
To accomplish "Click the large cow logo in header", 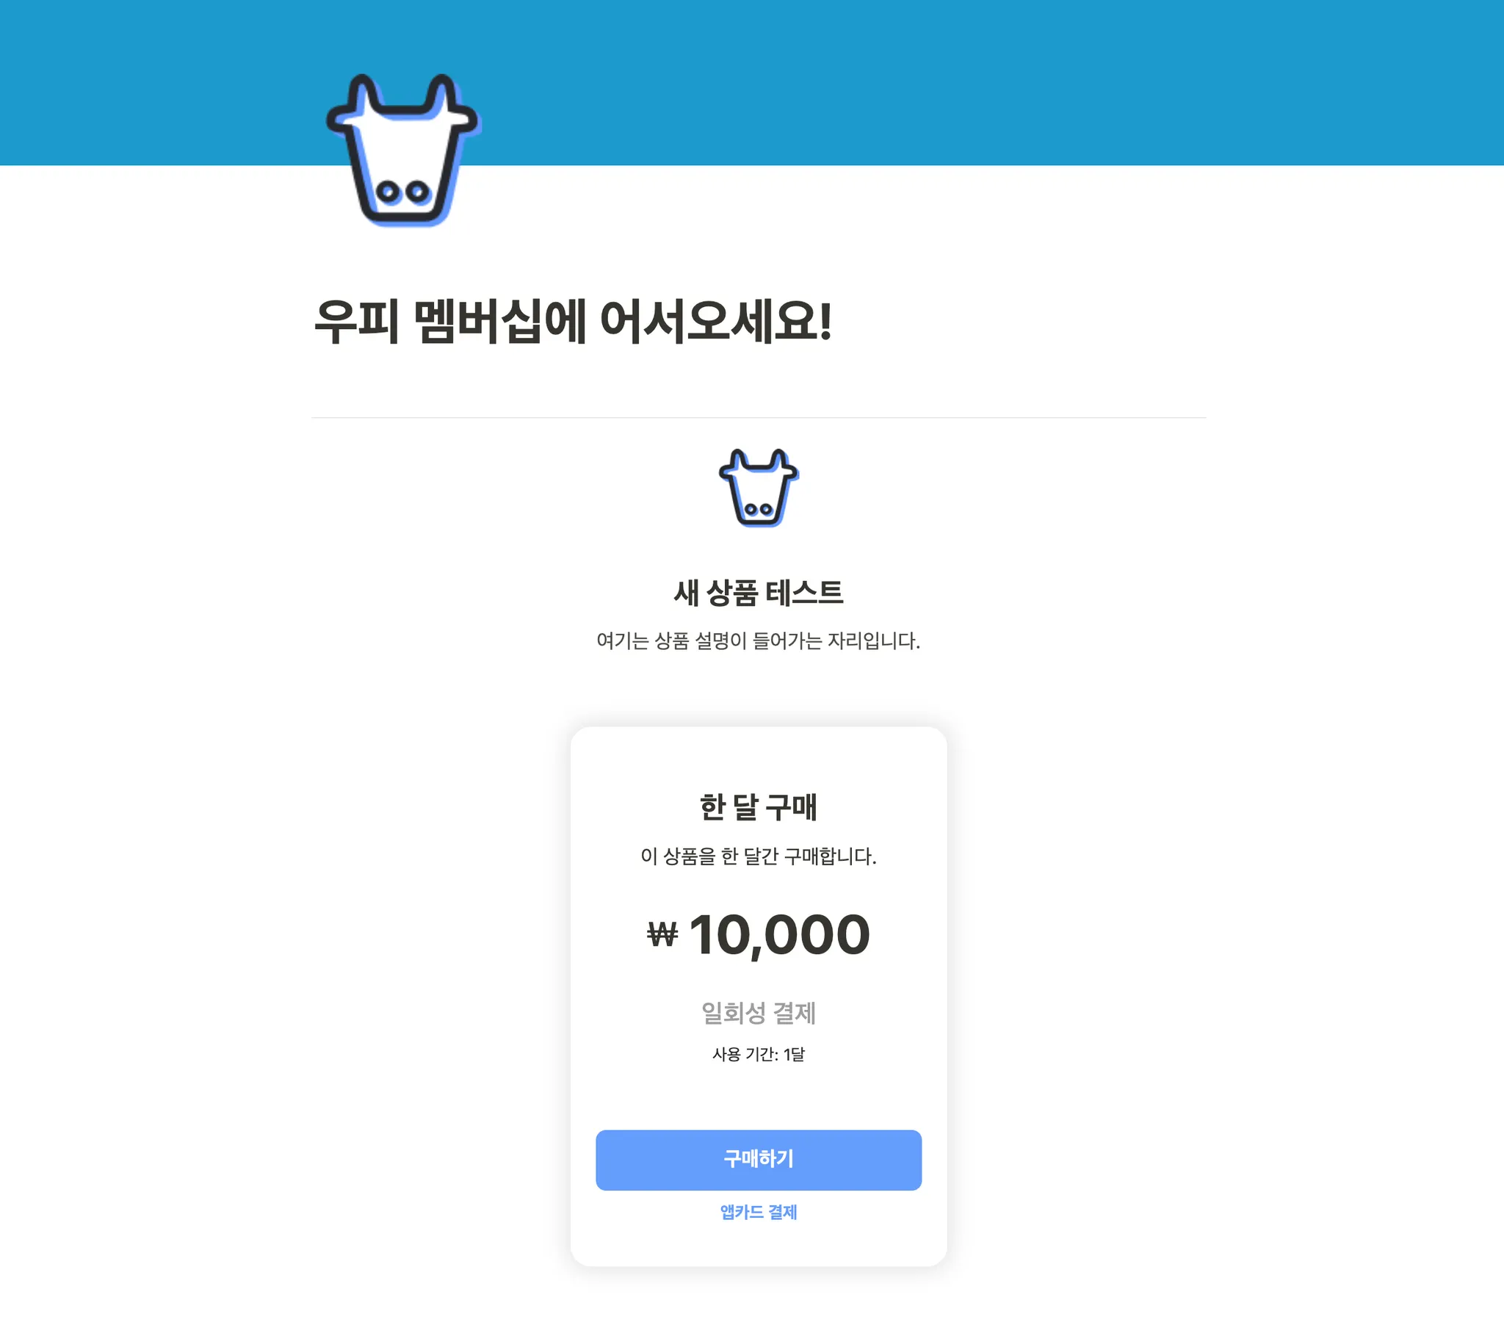I will [x=403, y=150].
